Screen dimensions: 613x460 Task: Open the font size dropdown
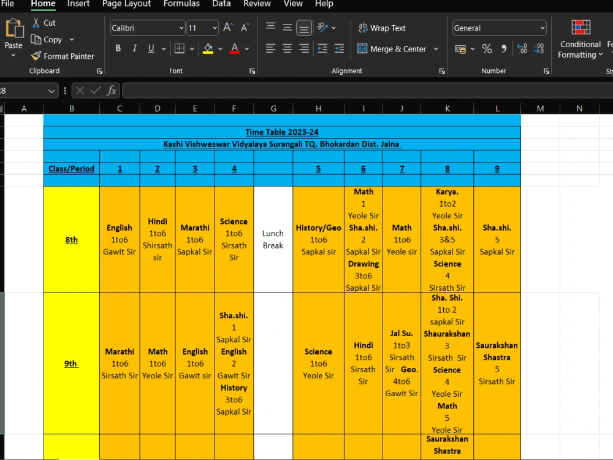click(215, 28)
